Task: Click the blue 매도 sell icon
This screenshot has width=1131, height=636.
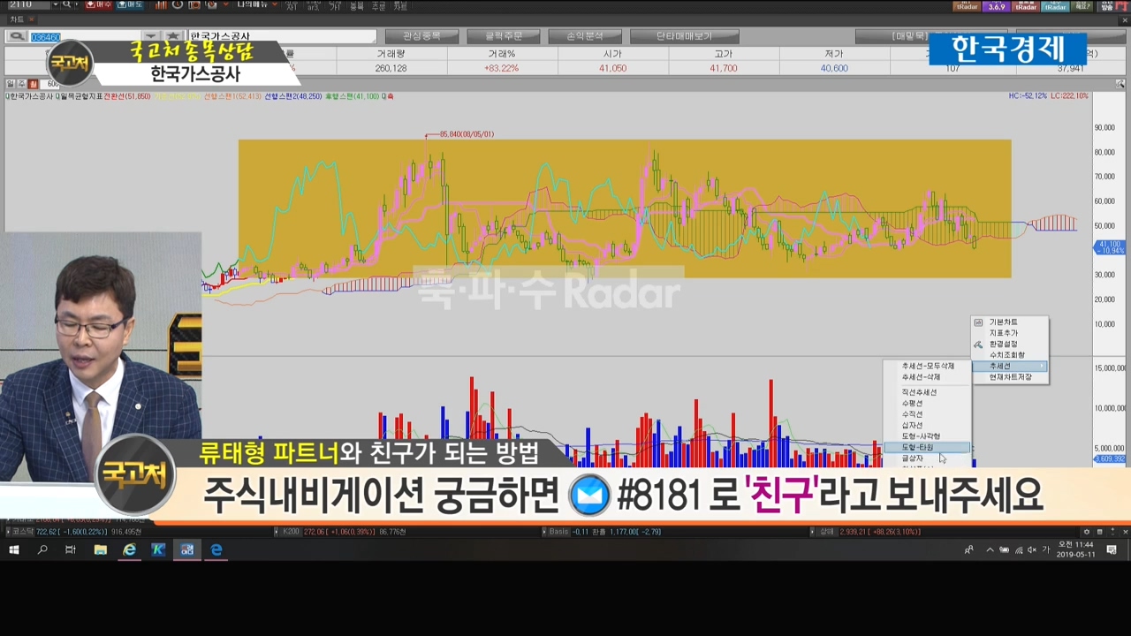Action: tap(129, 5)
